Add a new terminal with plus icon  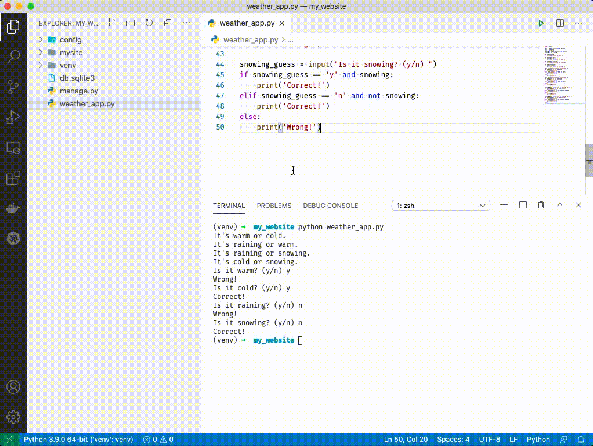point(504,205)
